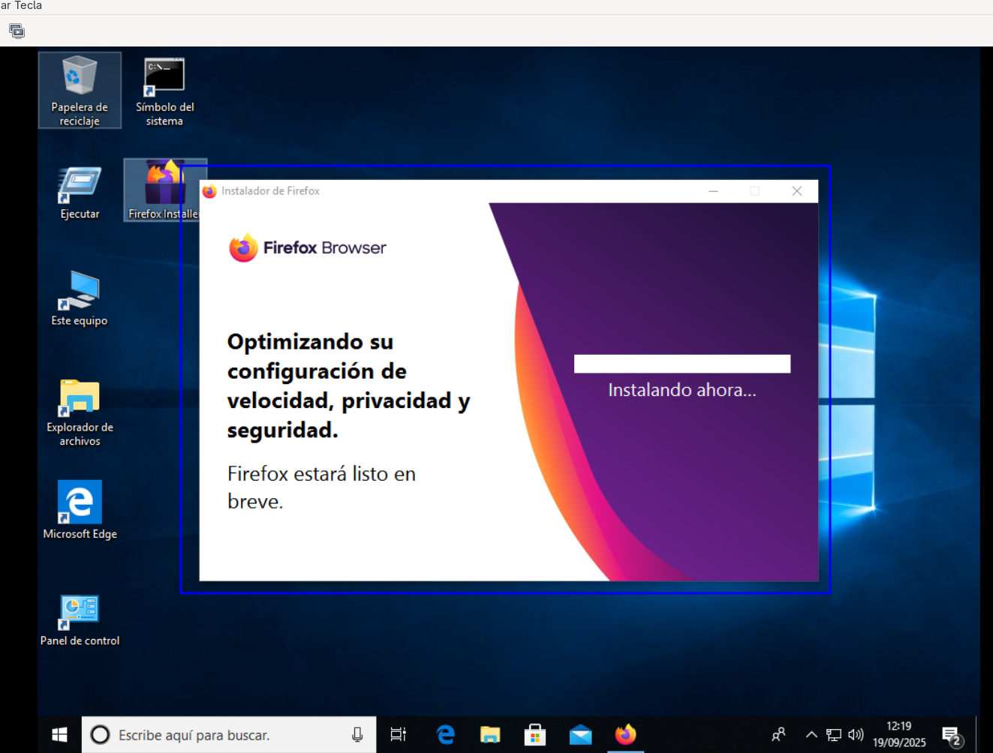Viewport: 993px width, 753px height.
Task: Open network status tray icon
Action: 833,735
